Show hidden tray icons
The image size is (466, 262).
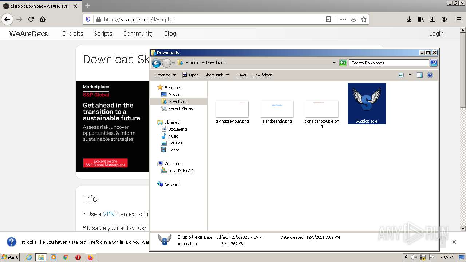pos(406,257)
